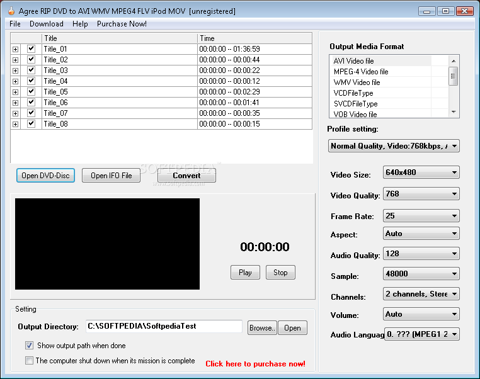Click here to purchase now link

pyautogui.click(x=255, y=364)
